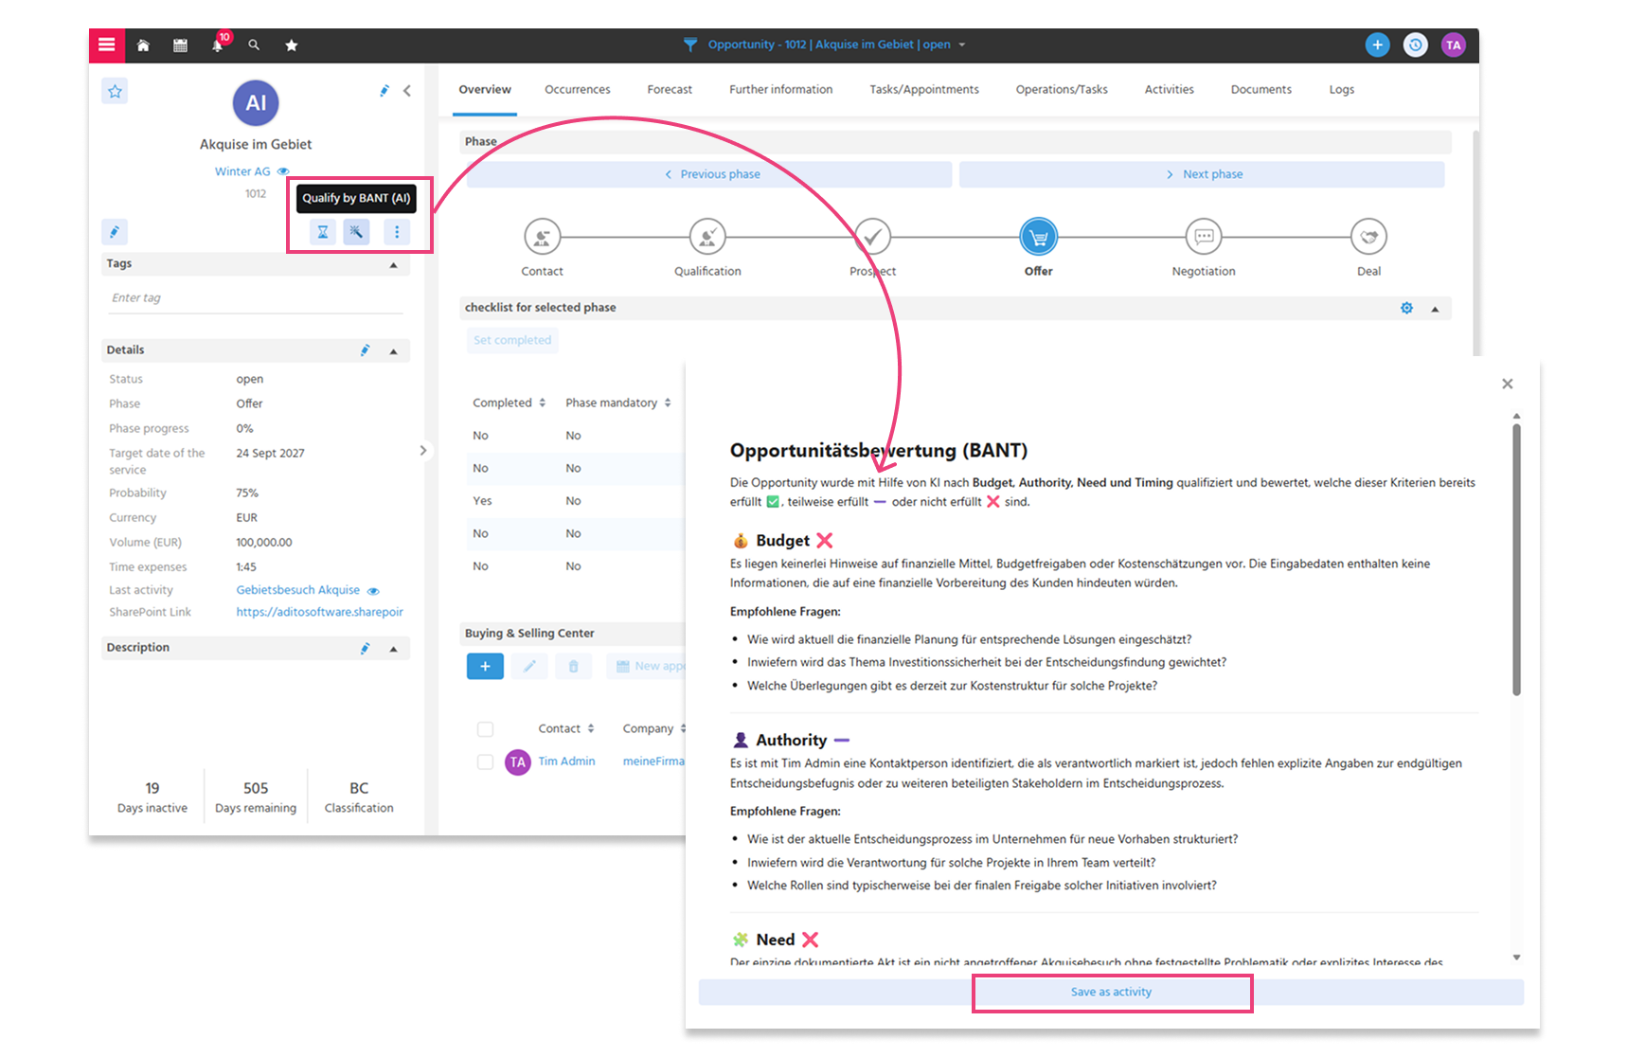Open checklist settings gear icon
Screen dimensions: 1627x1057
tap(1406, 308)
